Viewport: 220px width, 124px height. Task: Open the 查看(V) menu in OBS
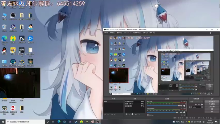point(119,33)
